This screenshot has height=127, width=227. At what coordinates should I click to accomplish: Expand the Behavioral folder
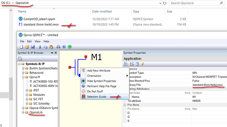[23, 73]
